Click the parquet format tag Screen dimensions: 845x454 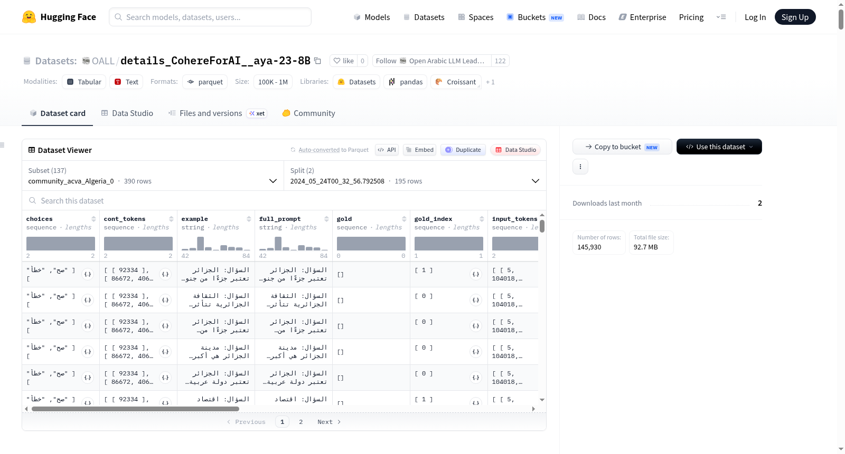tap(205, 82)
